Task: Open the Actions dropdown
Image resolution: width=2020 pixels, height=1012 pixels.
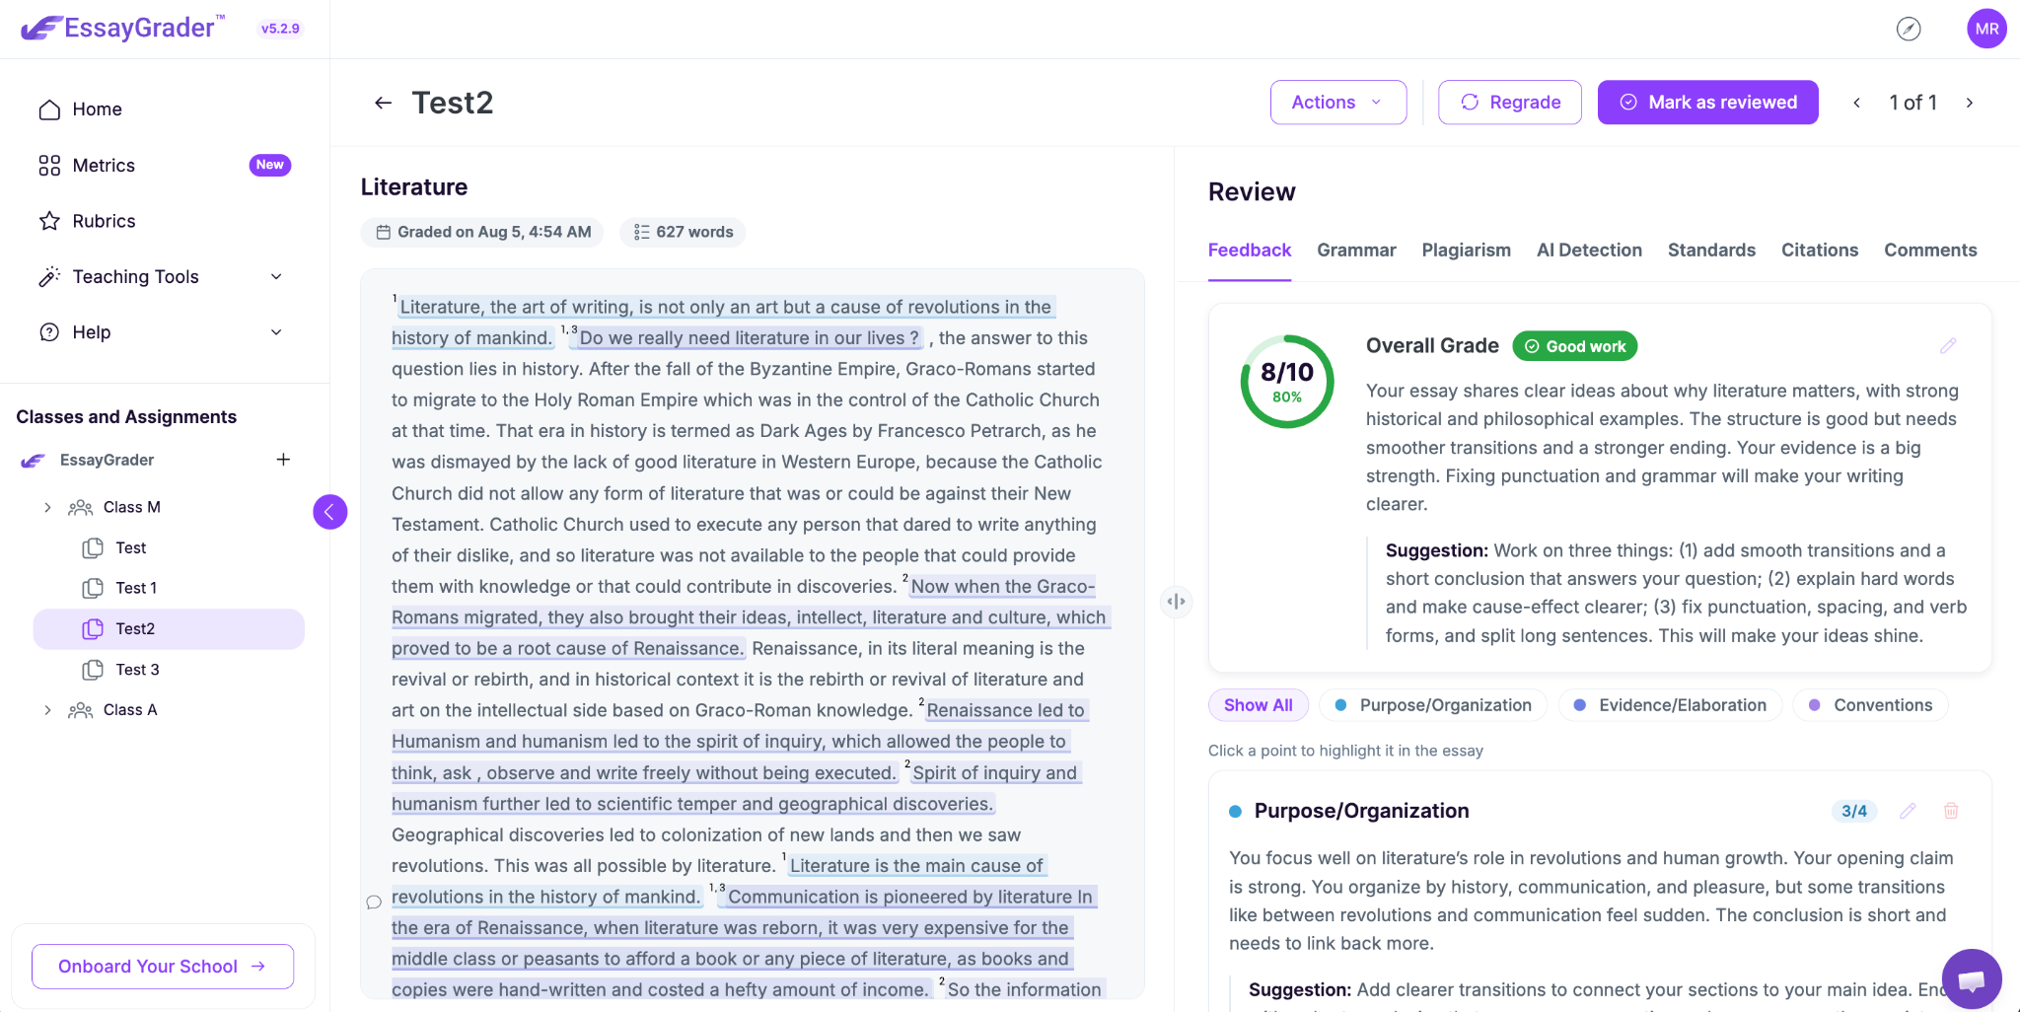Action: (x=1337, y=103)
